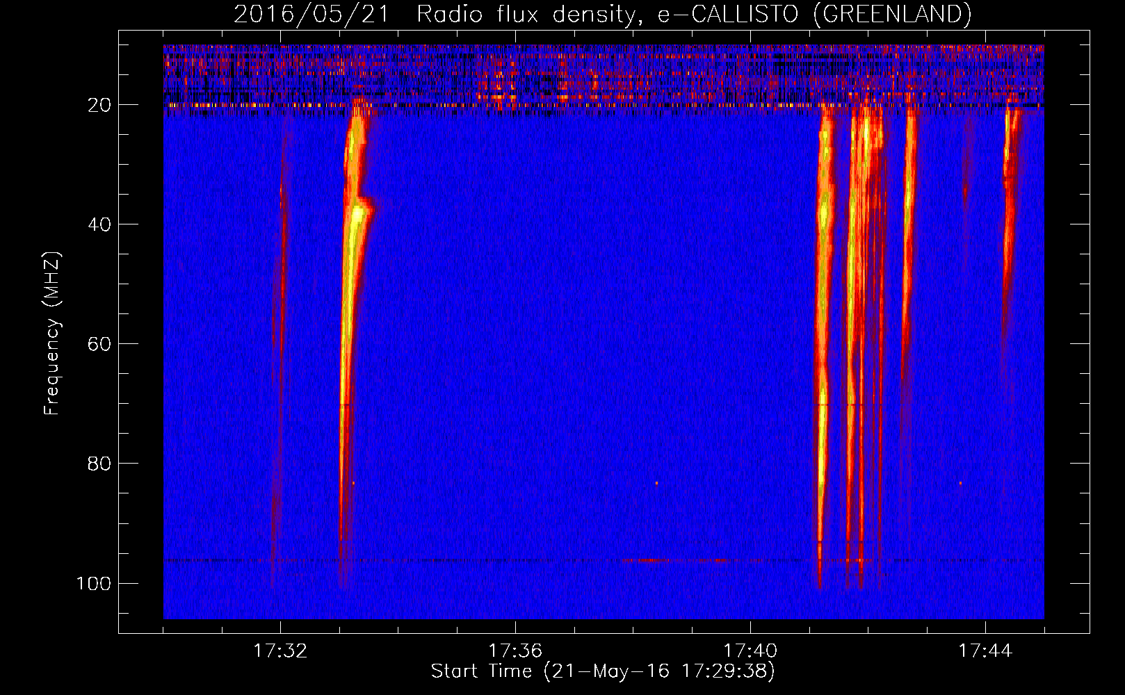Click the plot title "Radio flux density, e-CALLISTO (GREENLAND)"
1125x695 pixels.
coord(694,14)
